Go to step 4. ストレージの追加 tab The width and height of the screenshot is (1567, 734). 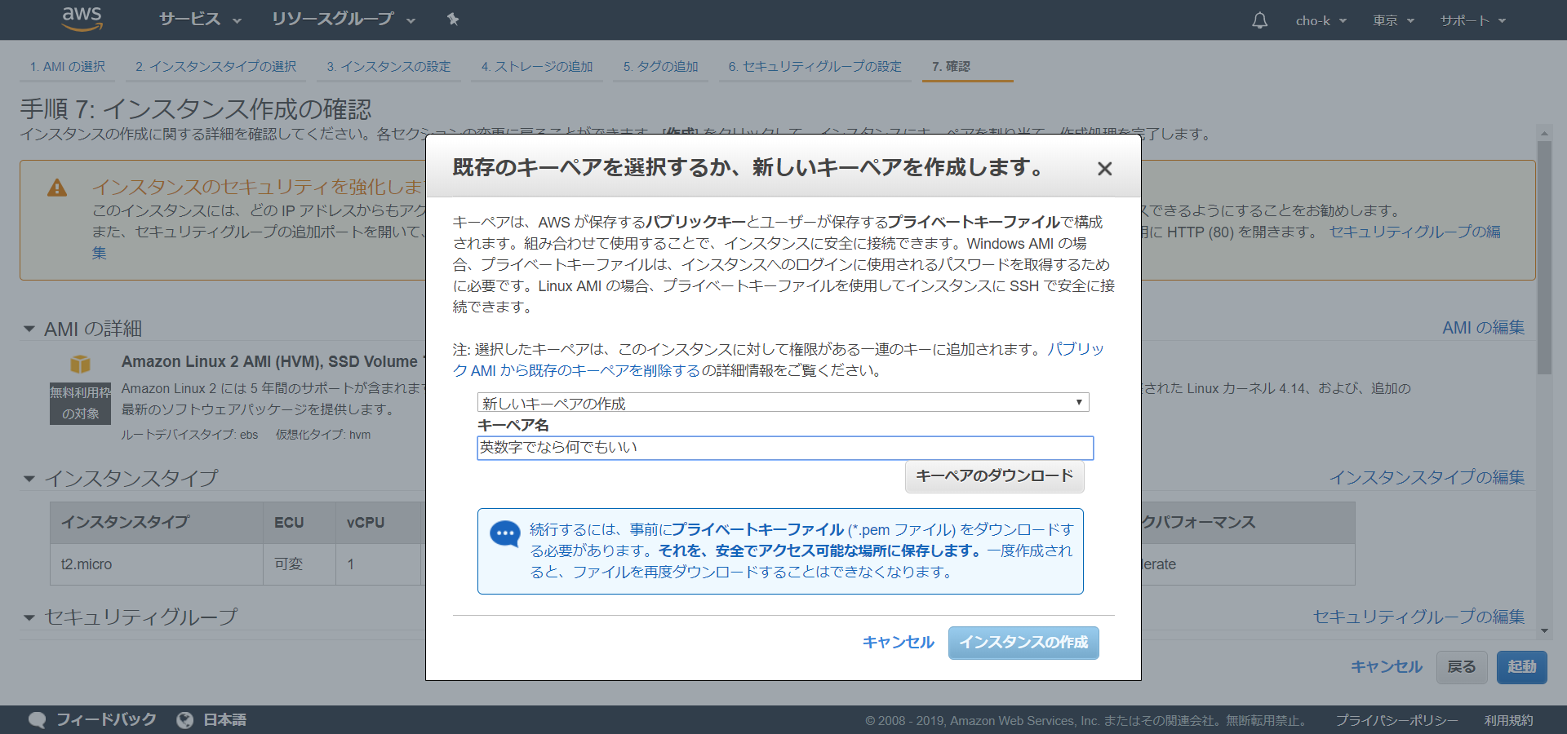(x=537, y=67)
